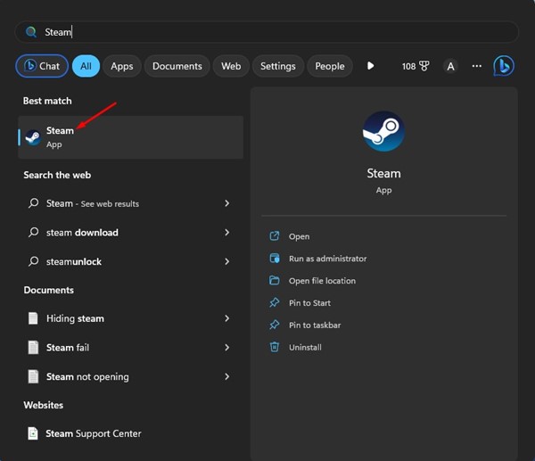535x461 pixels.
Task: Pin Steam to taskbar
Action: [x=315, y=325]
